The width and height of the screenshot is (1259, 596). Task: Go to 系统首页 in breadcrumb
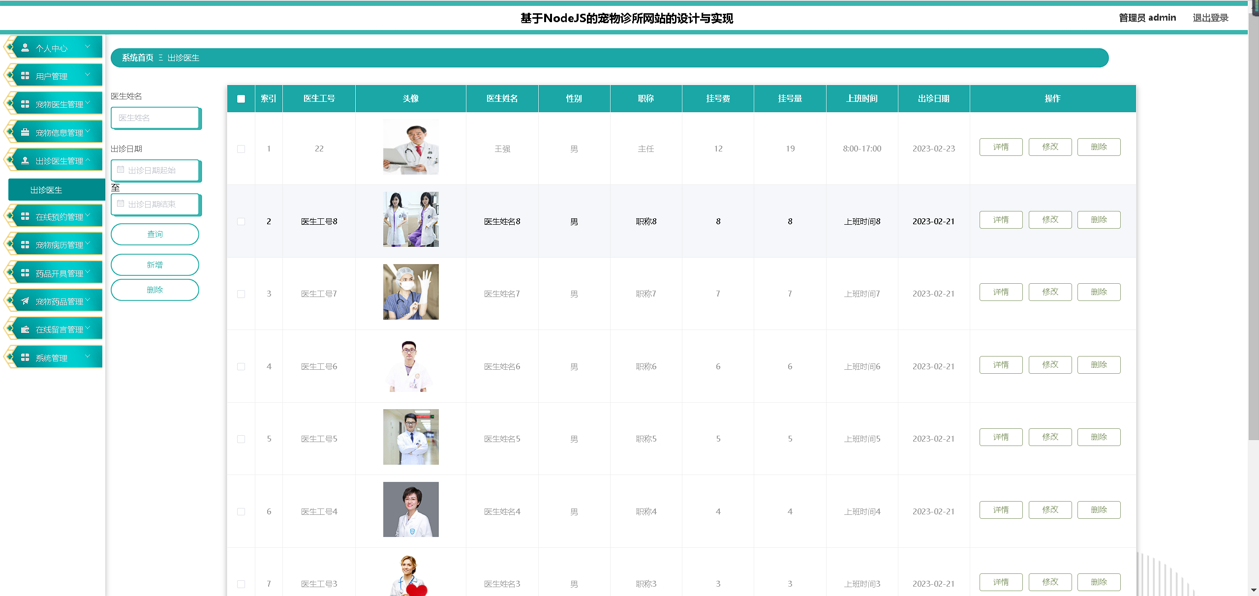(138, 58)
